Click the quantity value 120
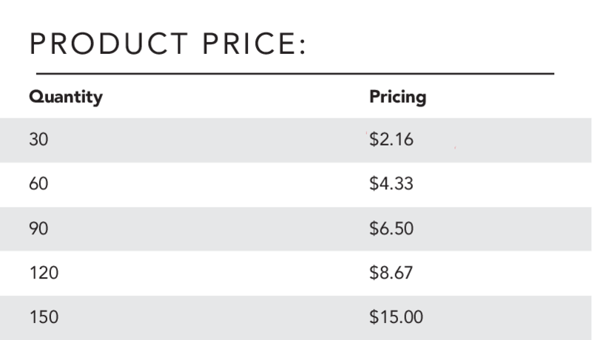Viewport: 592px width, 340px height. pos(44,273)
